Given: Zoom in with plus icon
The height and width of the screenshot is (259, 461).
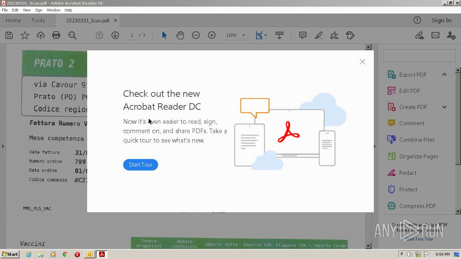Looking at the screenshot, I should (212, 35).
